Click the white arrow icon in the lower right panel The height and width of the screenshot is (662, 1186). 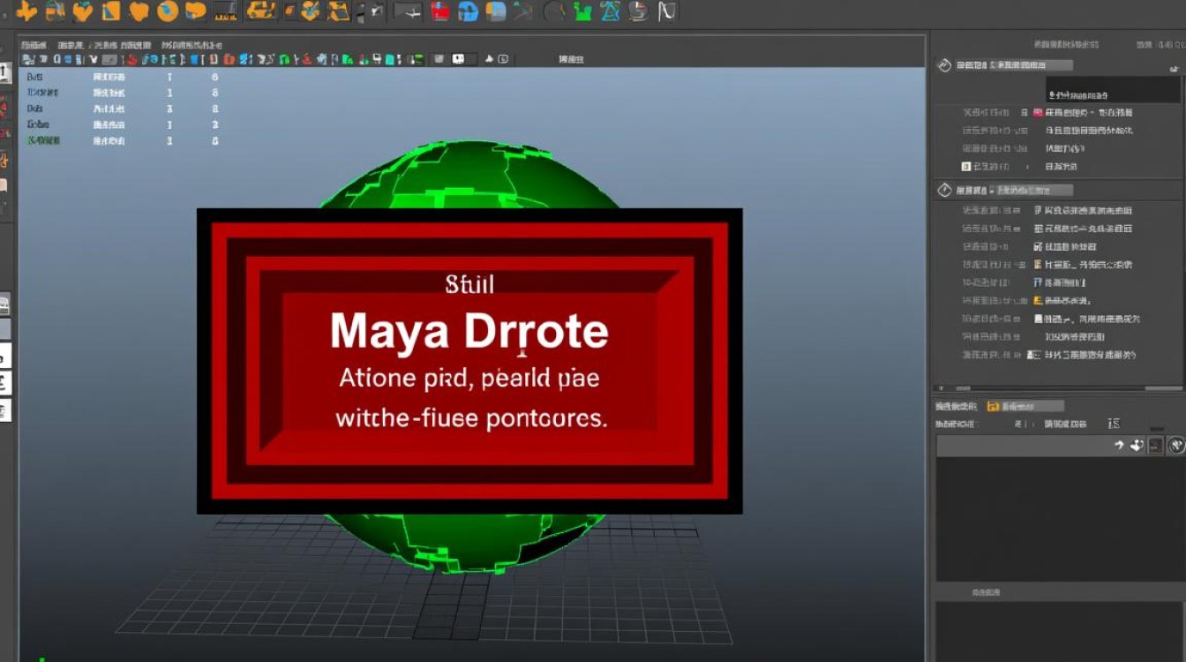(x=1119, y=446)
